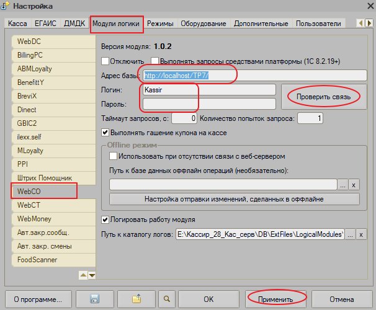Enable Использовать при отсутствии связи с веб-сервером

coord(113,156)
